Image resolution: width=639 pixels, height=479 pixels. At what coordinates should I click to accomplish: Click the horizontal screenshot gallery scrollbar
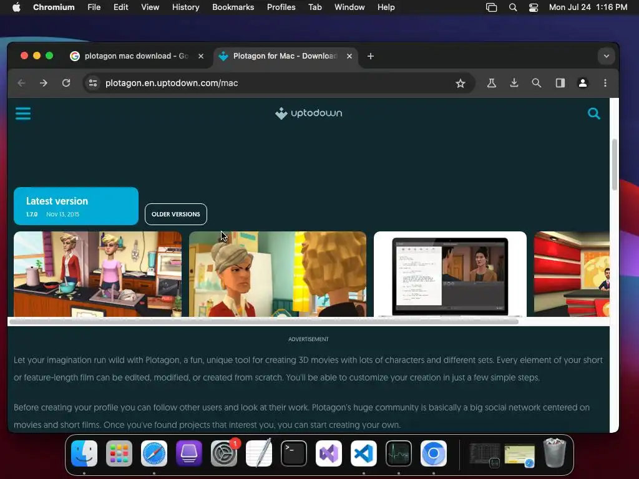(x=264, y=322)
